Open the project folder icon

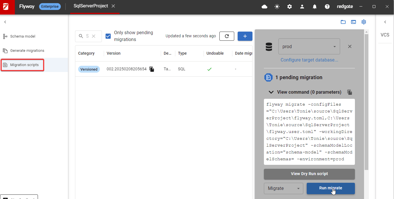[343, 22]
